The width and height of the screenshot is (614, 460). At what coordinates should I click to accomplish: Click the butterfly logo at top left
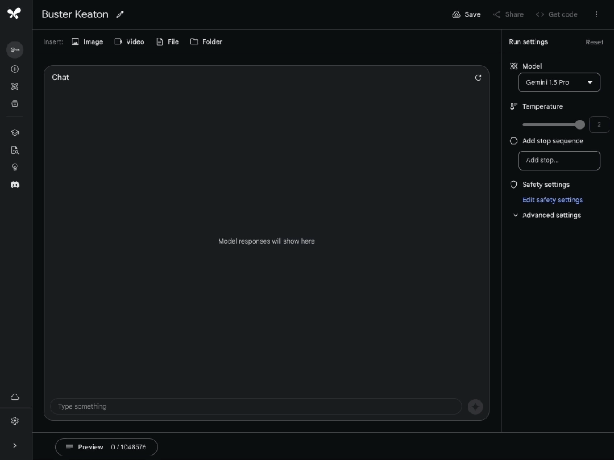click(14, 13)
